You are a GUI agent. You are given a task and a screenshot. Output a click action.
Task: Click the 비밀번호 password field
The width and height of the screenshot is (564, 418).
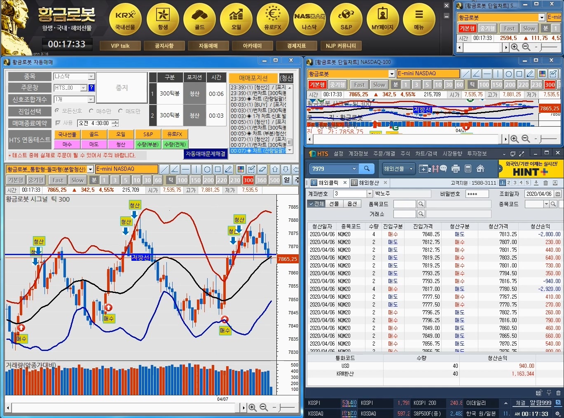[477, 194]
